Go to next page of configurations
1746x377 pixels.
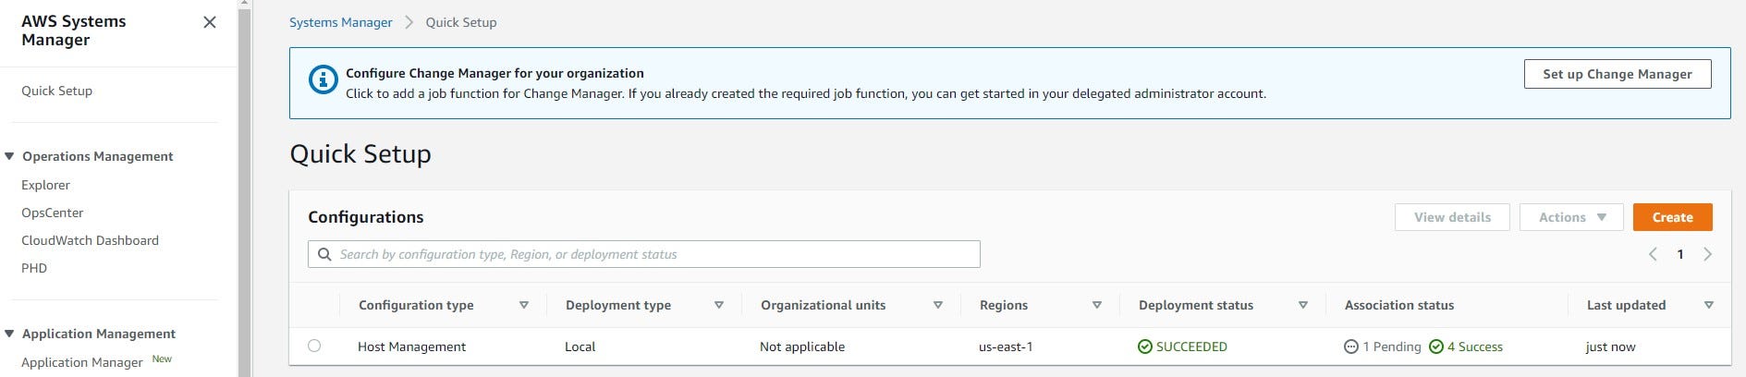click(1707, 254)
